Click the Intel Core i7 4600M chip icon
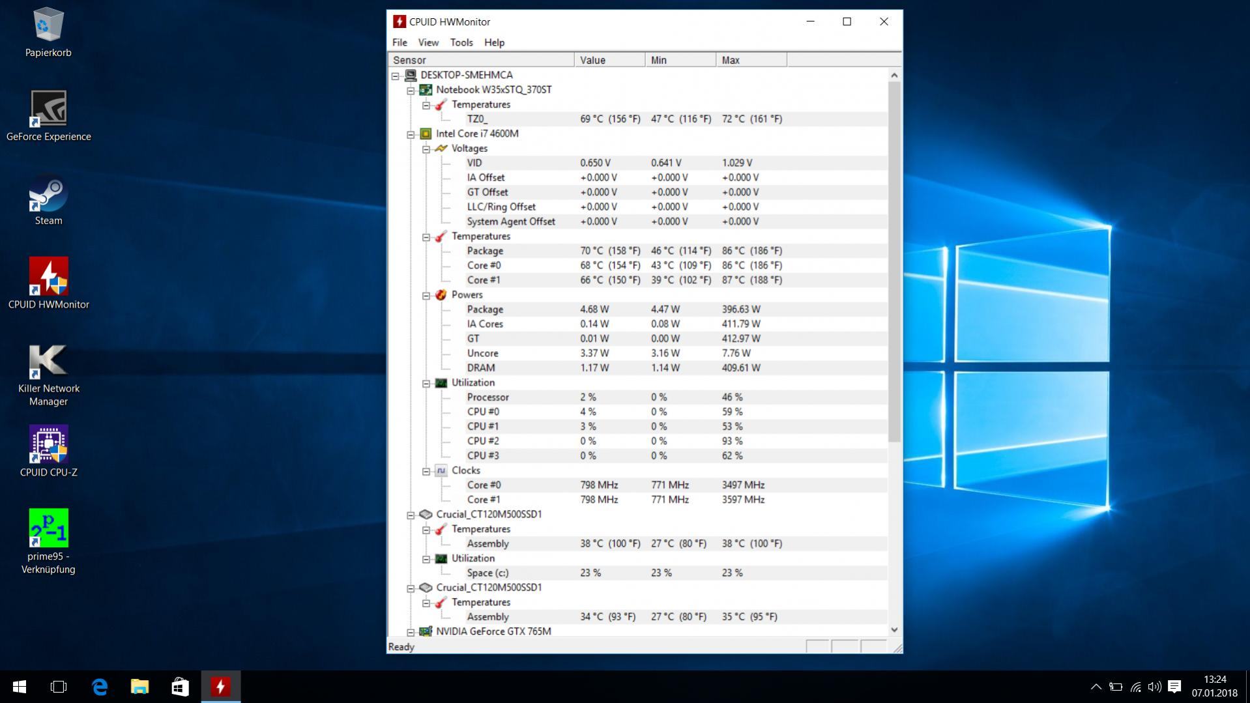Viewport: 1250px width, 703px height. click(x=426, y=134)
